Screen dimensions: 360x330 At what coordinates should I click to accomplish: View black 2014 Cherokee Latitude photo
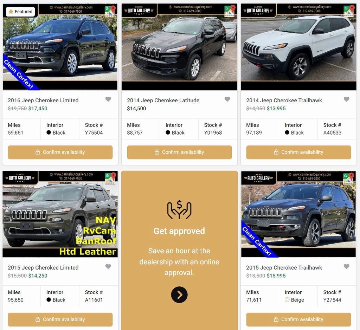(x=179, y=47)
